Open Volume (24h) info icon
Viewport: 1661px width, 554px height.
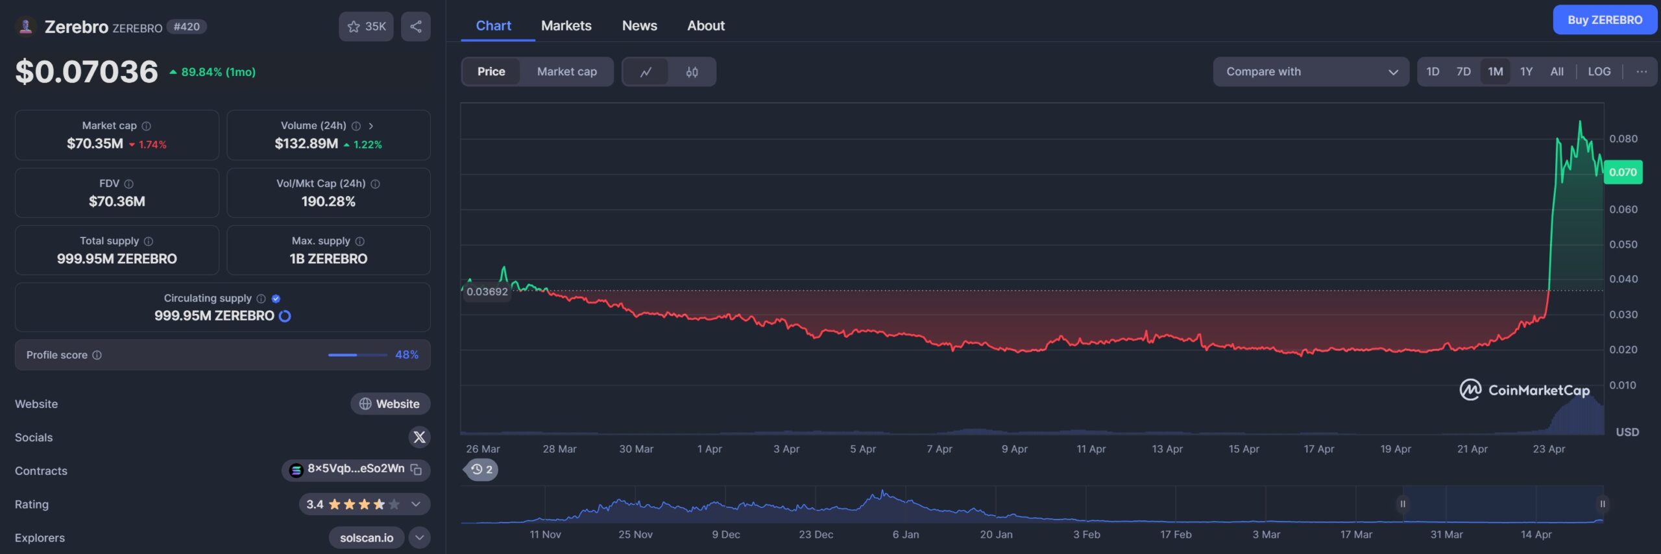pos(356,126)
